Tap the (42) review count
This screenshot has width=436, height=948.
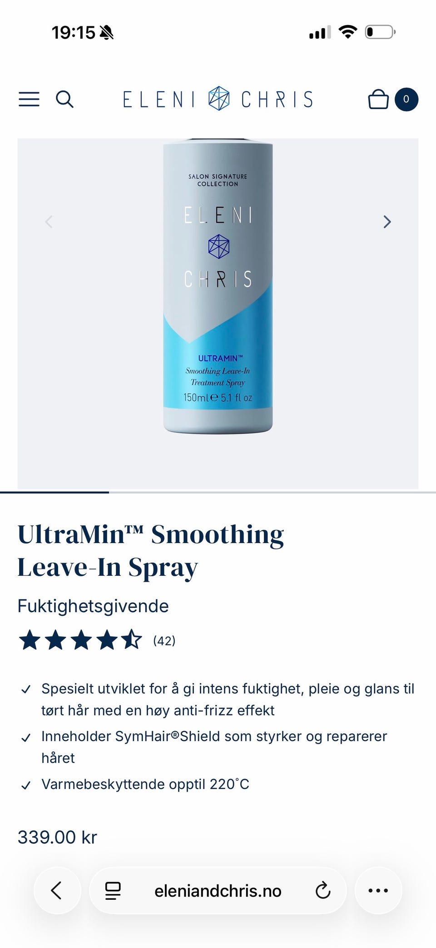tap(164, 641)
